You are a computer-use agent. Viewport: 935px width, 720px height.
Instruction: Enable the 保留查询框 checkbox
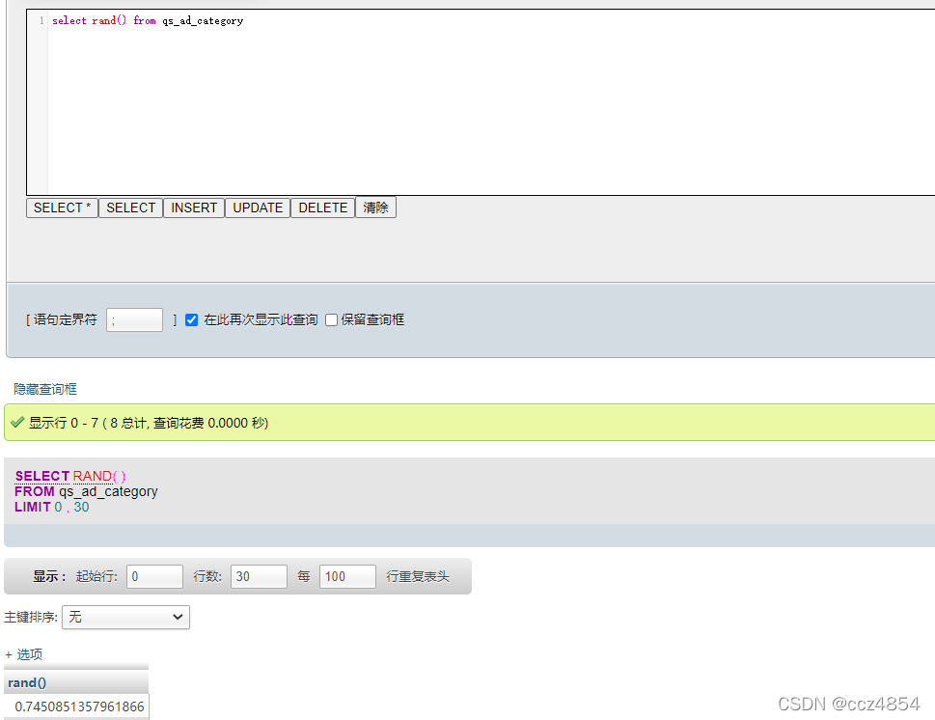click(331, 319)
